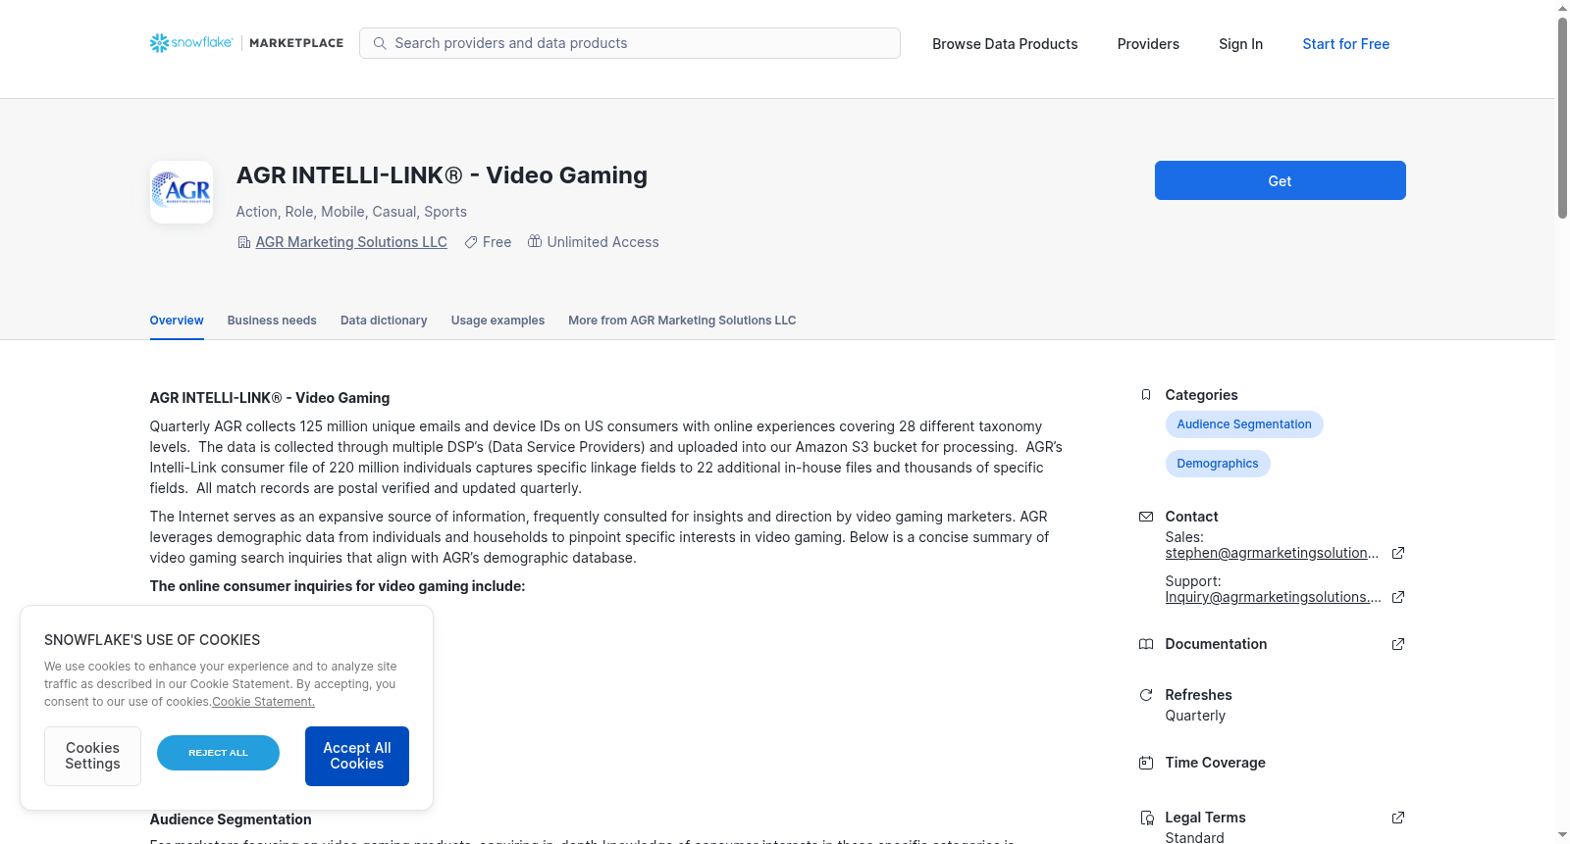Open the Legal Terms link
Screen dimensions: 1570x844
coord(1205,818)
